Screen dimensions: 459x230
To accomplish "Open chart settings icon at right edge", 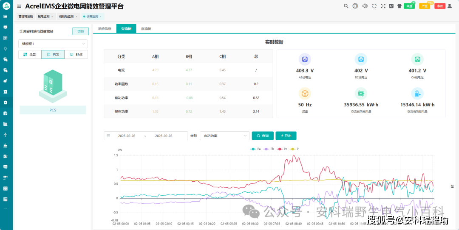I will coord(453,186).
